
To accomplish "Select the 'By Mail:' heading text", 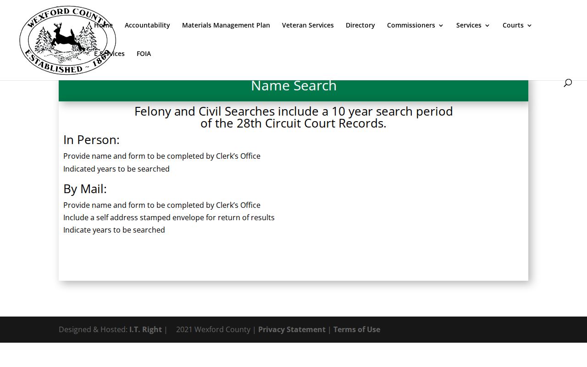I will point(85,189).
